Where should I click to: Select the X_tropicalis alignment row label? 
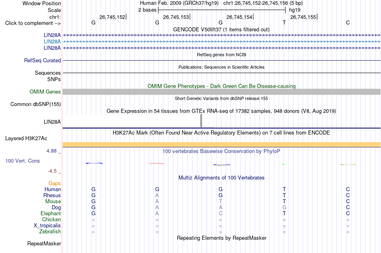click(x=47, y=226)
